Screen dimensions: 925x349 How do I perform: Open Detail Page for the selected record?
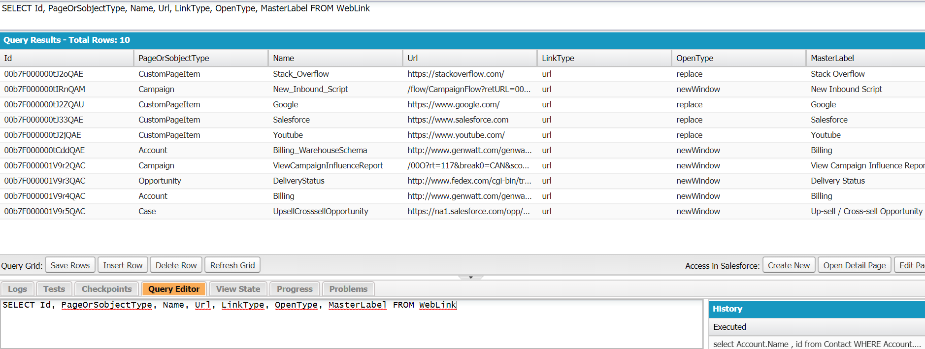tap(854, 265)
